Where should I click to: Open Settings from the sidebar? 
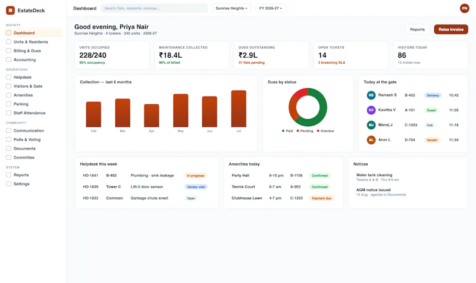pos(33,184)
